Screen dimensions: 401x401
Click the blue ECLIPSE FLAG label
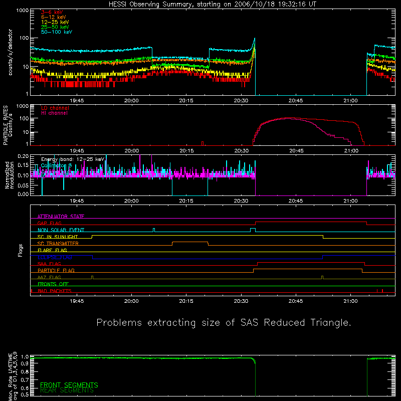[x=55, y=257]
